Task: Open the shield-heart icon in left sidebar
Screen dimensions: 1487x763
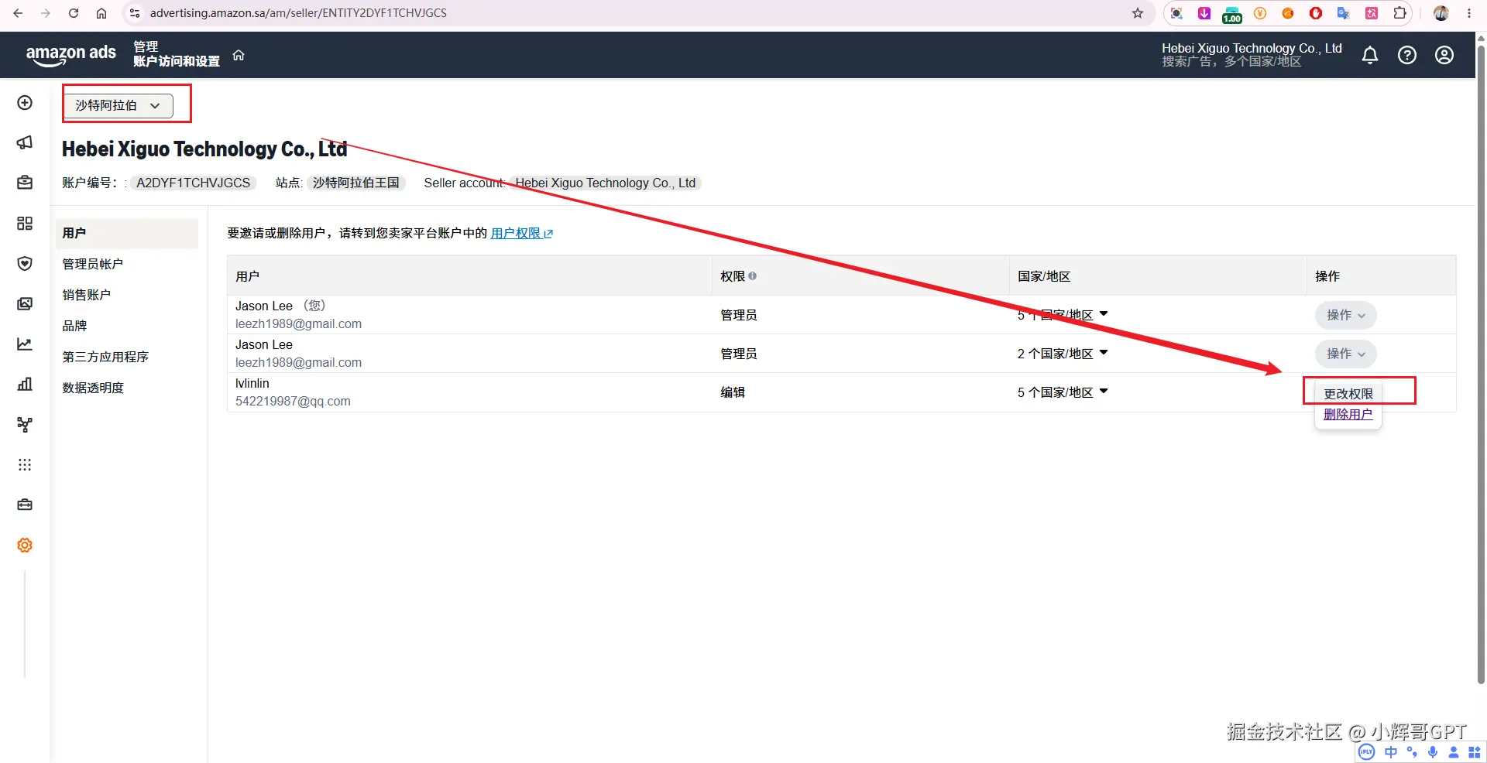Action: pos(25,264)
